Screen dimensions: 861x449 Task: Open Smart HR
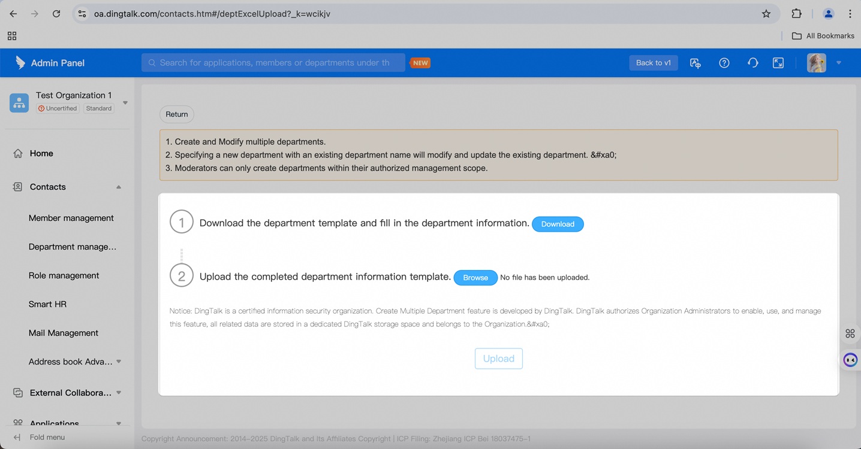click(48, 304)
